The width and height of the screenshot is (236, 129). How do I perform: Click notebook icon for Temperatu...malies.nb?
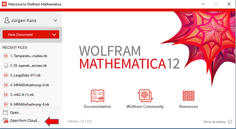pyautogui.click(x=6, y=56)
